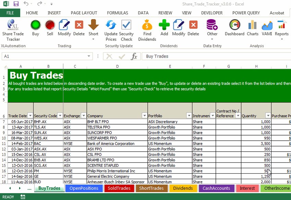Open the VAMI chart icon
This screenshot has width=291, height=200.
pyautogui.click(x=267, y=25)
